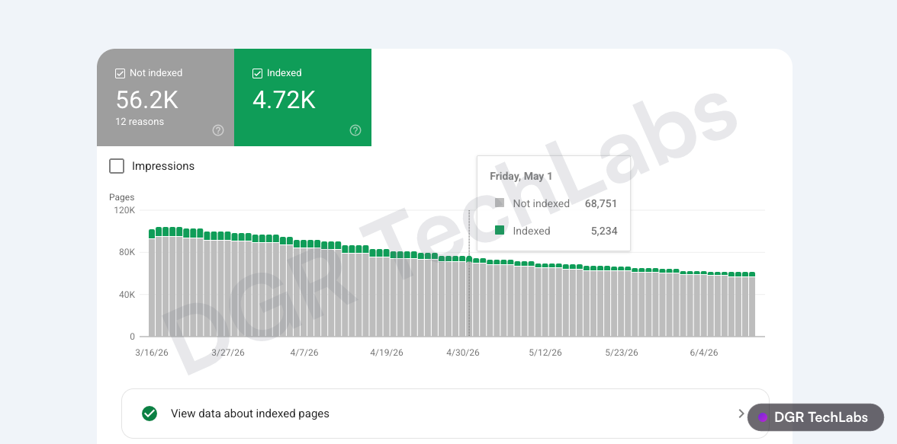Click the 12 reasons text

[x=140, y=122]
